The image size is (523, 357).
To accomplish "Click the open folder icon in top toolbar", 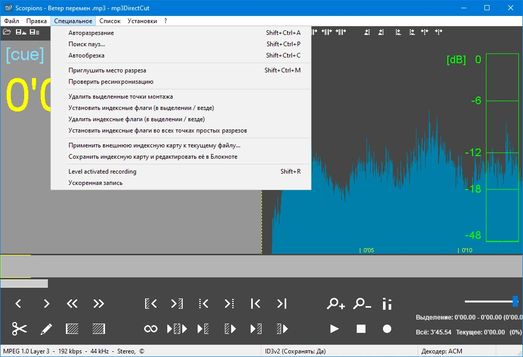I will (x=7, y=32).
